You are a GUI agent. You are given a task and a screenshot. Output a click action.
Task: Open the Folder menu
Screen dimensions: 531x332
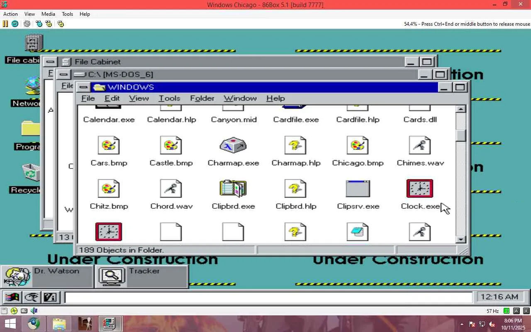(x=202, y=98)
